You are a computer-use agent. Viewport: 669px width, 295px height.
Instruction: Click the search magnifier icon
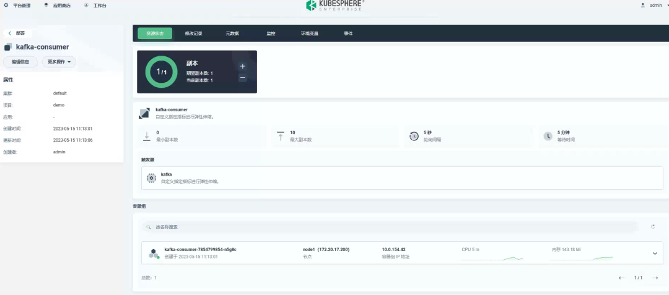click(x=149, y=227)
